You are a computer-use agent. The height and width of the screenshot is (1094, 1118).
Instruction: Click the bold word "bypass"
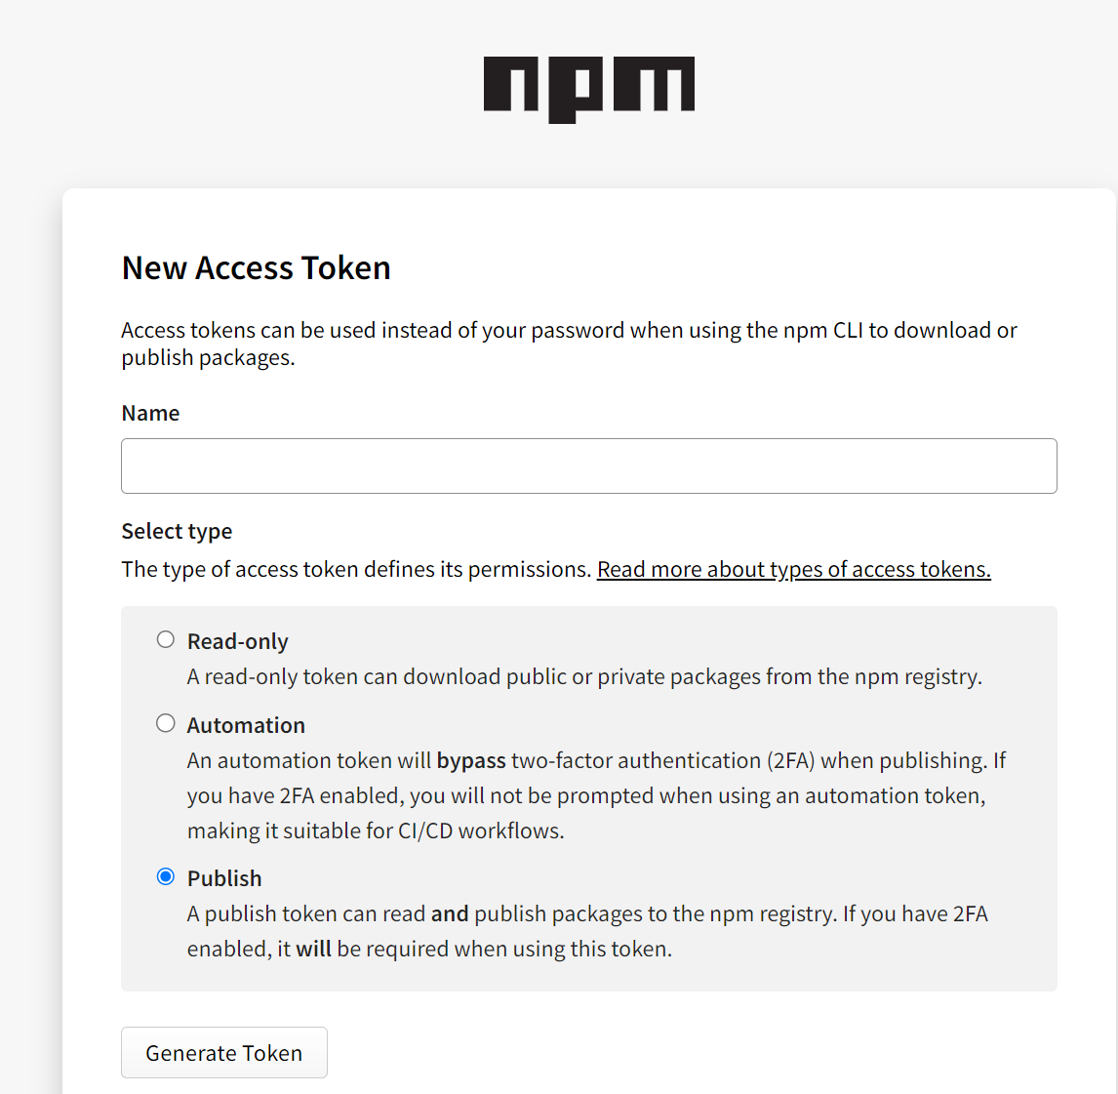click(x=471, y=760)
